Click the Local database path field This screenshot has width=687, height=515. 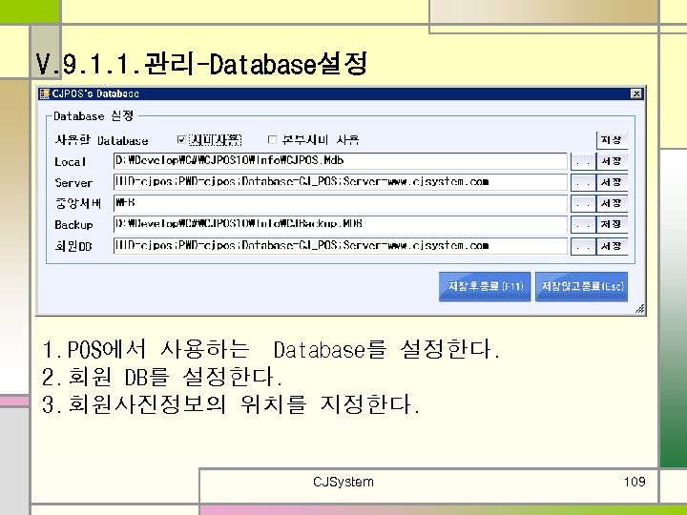click(341, 161)
